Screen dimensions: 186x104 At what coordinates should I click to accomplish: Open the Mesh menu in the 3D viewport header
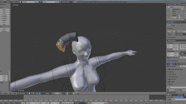coord(15,93)
